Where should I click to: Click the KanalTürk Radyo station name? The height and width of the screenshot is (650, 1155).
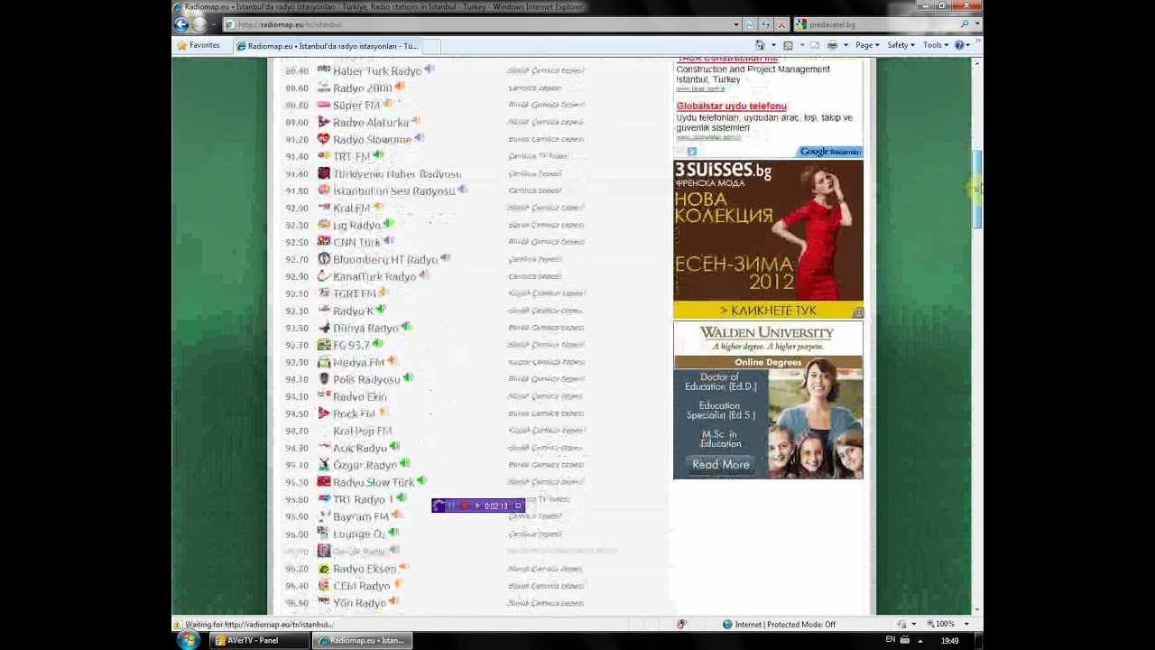[374, 276]
